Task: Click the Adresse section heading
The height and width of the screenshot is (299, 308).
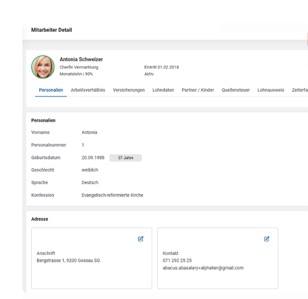Action: [39, 219]
